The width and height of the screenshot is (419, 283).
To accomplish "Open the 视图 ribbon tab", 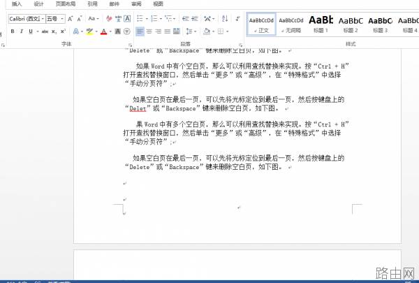I will click(159, 3).
